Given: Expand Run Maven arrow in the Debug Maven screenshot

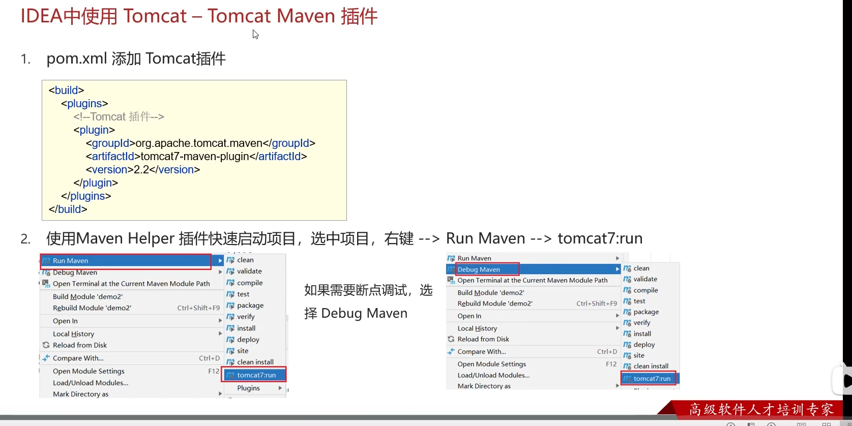Looking at the screenshot, I should [618, 258].
